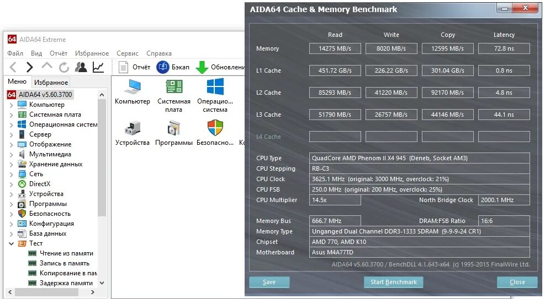Open the Отчёт menu in the menu bar
This screenshot has height=299, width=545.
(59, 53)
